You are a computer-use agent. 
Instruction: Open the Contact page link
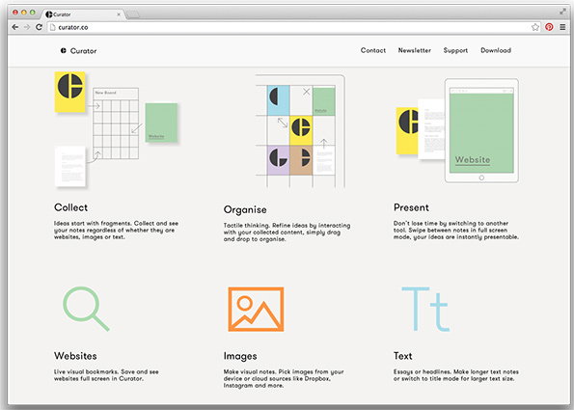373,50
